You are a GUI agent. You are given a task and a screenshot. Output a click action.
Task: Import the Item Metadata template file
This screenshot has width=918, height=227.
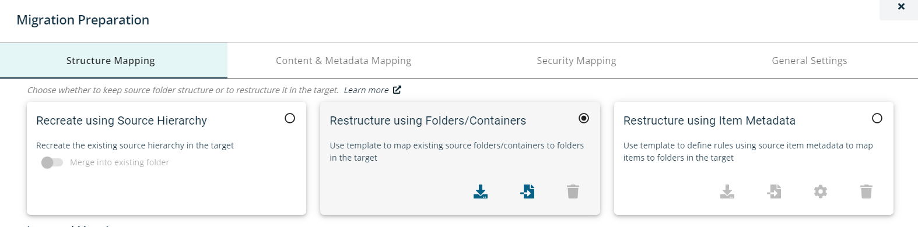(774, 191)
